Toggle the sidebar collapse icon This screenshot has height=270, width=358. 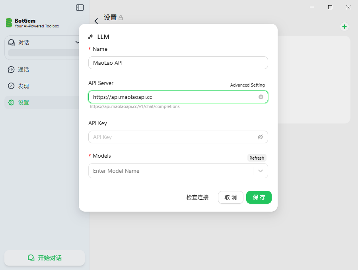pyautogui.click(x=80, y=8)
